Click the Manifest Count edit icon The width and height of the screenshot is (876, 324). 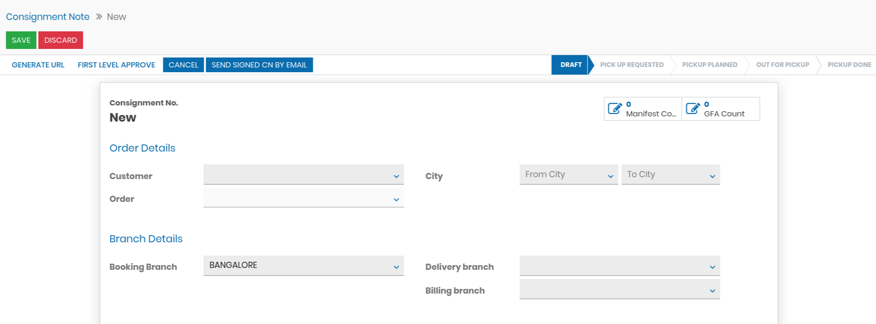tap(615, 109)
